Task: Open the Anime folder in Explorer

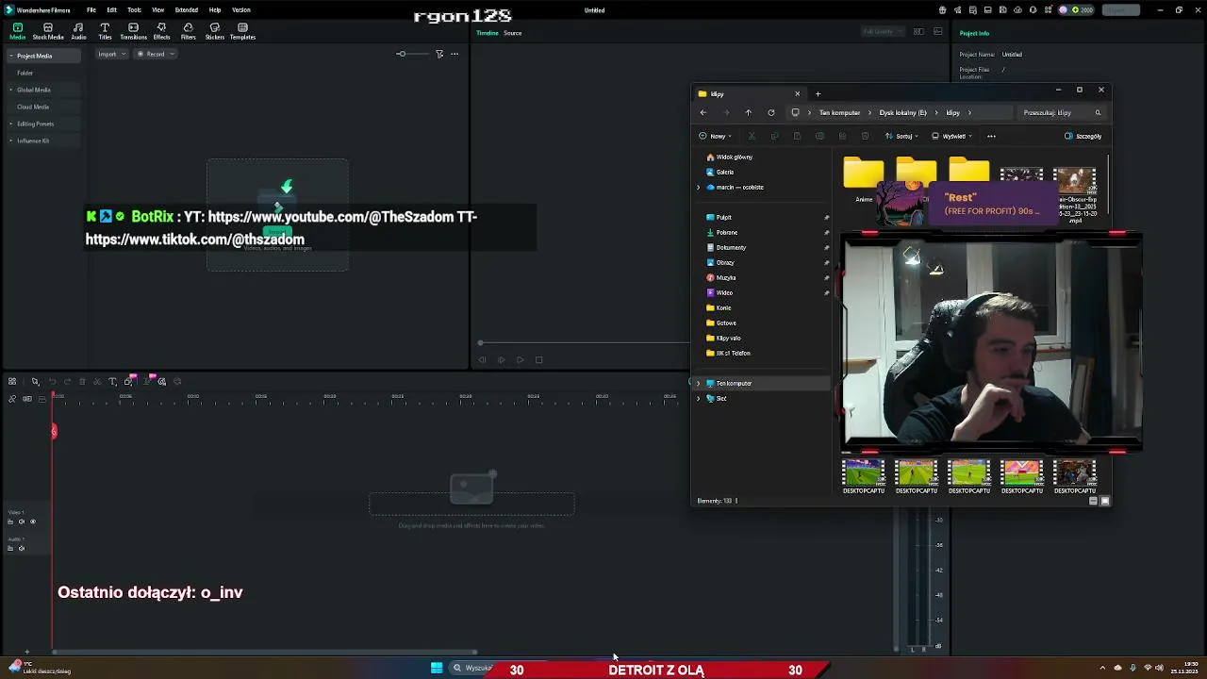Action: click(x=864, y=180)
